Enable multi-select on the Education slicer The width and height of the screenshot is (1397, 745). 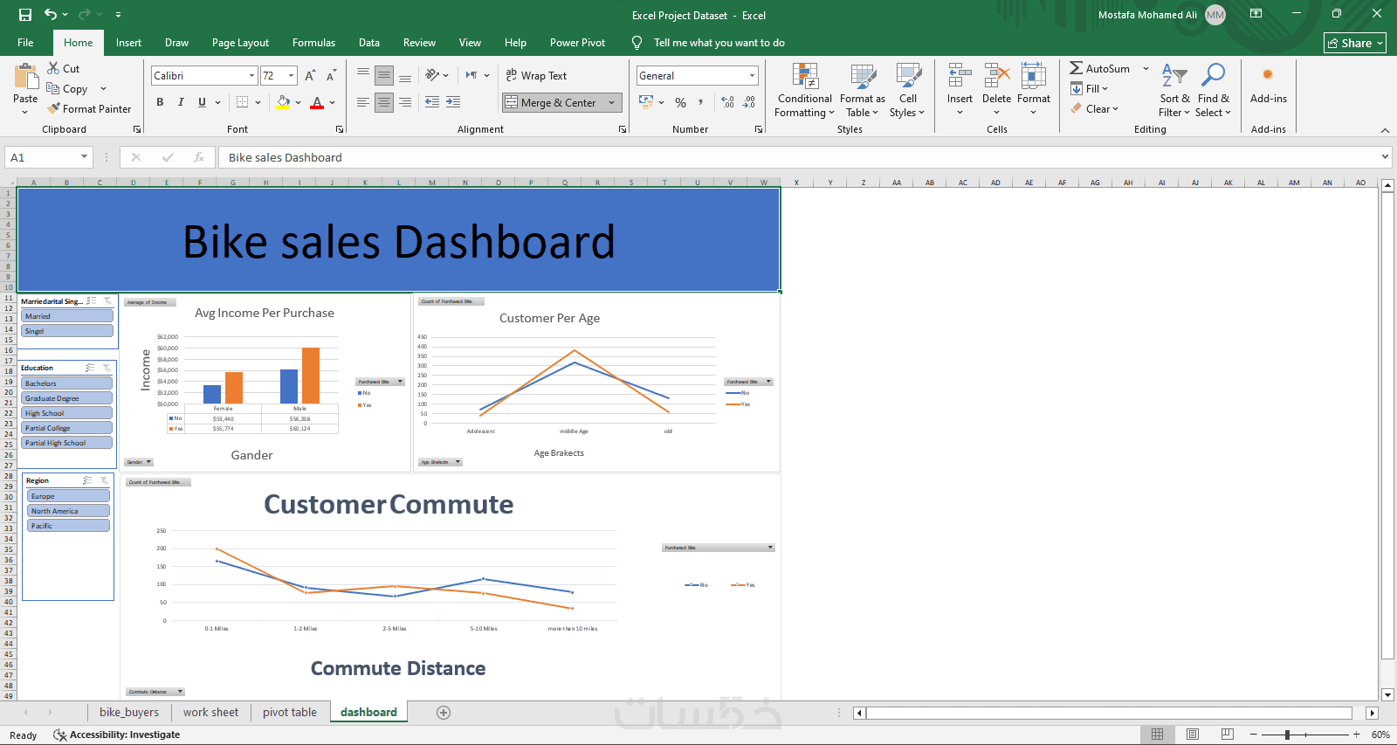coord(90,368)
